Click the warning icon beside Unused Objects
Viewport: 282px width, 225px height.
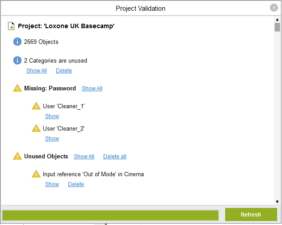coord(17,156)
